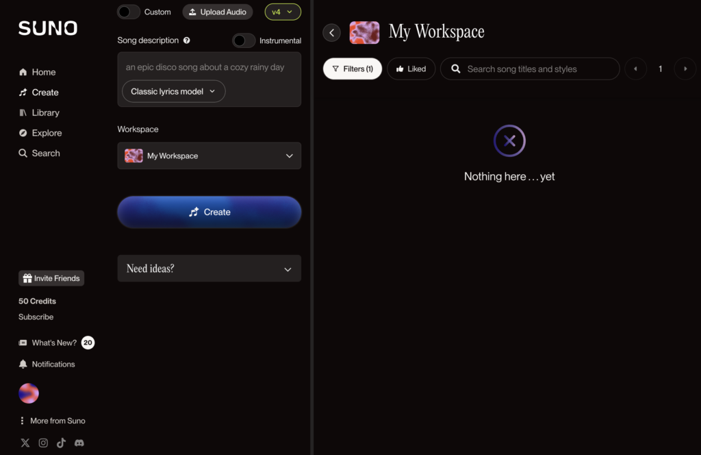Open Suno's TikTok page
This screenshot has width=701, height=455.
[x=61, y=443]
